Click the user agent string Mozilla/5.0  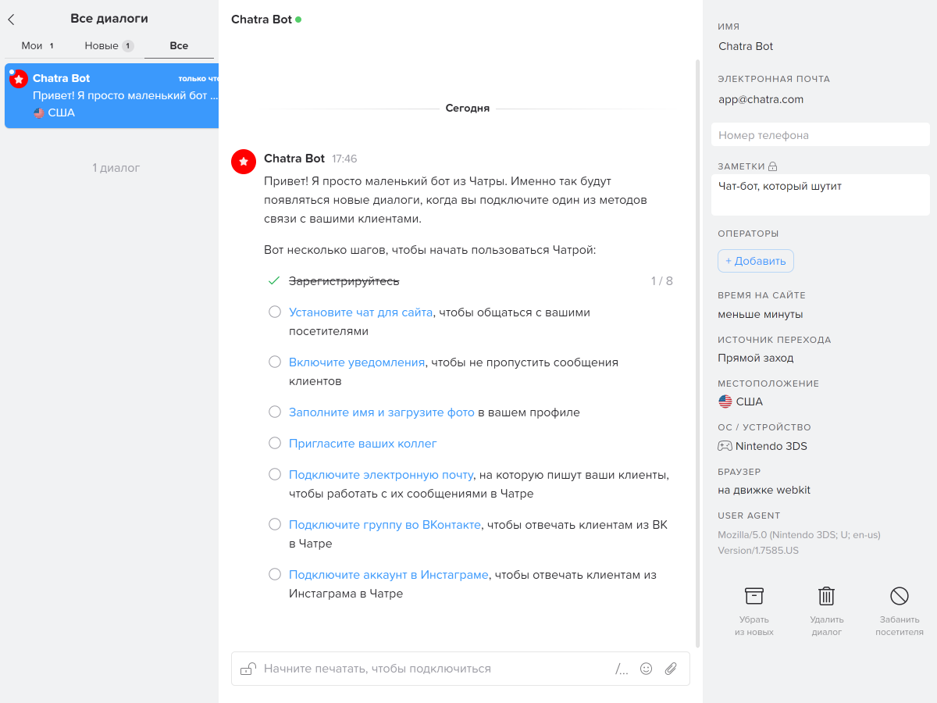[800, 542]
